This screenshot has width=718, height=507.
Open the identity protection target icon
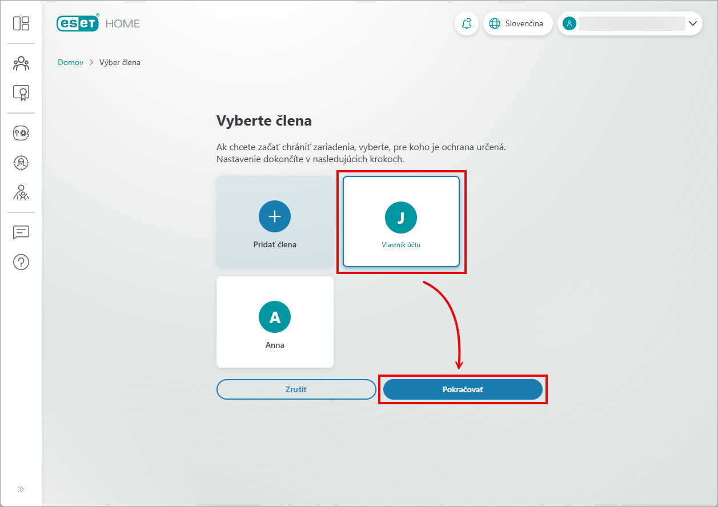(21, 163)
